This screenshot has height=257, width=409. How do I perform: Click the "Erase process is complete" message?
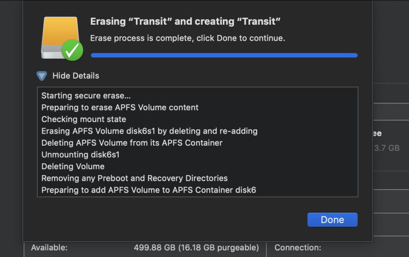pyautogui.click(x=187, y=38)
